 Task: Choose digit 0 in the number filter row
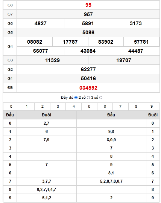11,107
